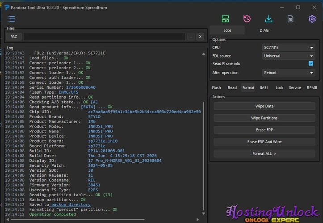This screenshot has height=223, width=323.
Task: Click the Wipe Data button
Action: click(264, 106)
